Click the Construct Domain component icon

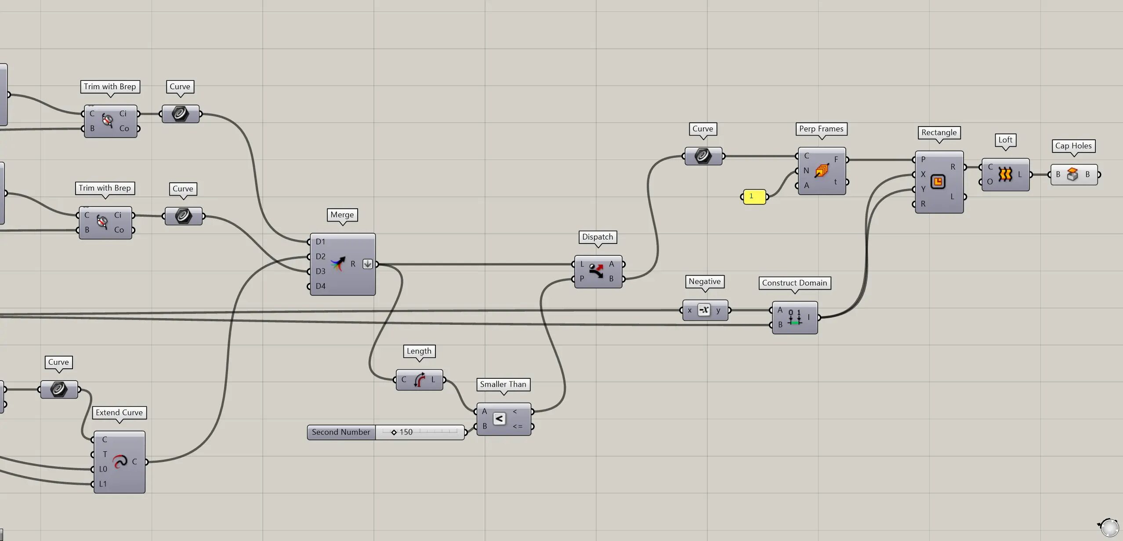(x=795, y=317)
